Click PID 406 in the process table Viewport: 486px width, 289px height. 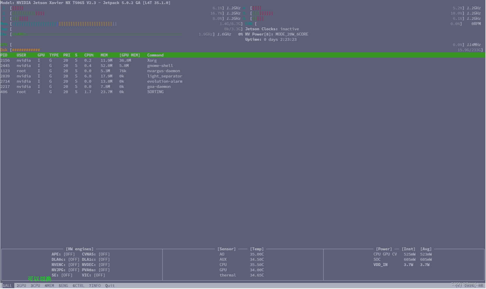coord(4,92)
